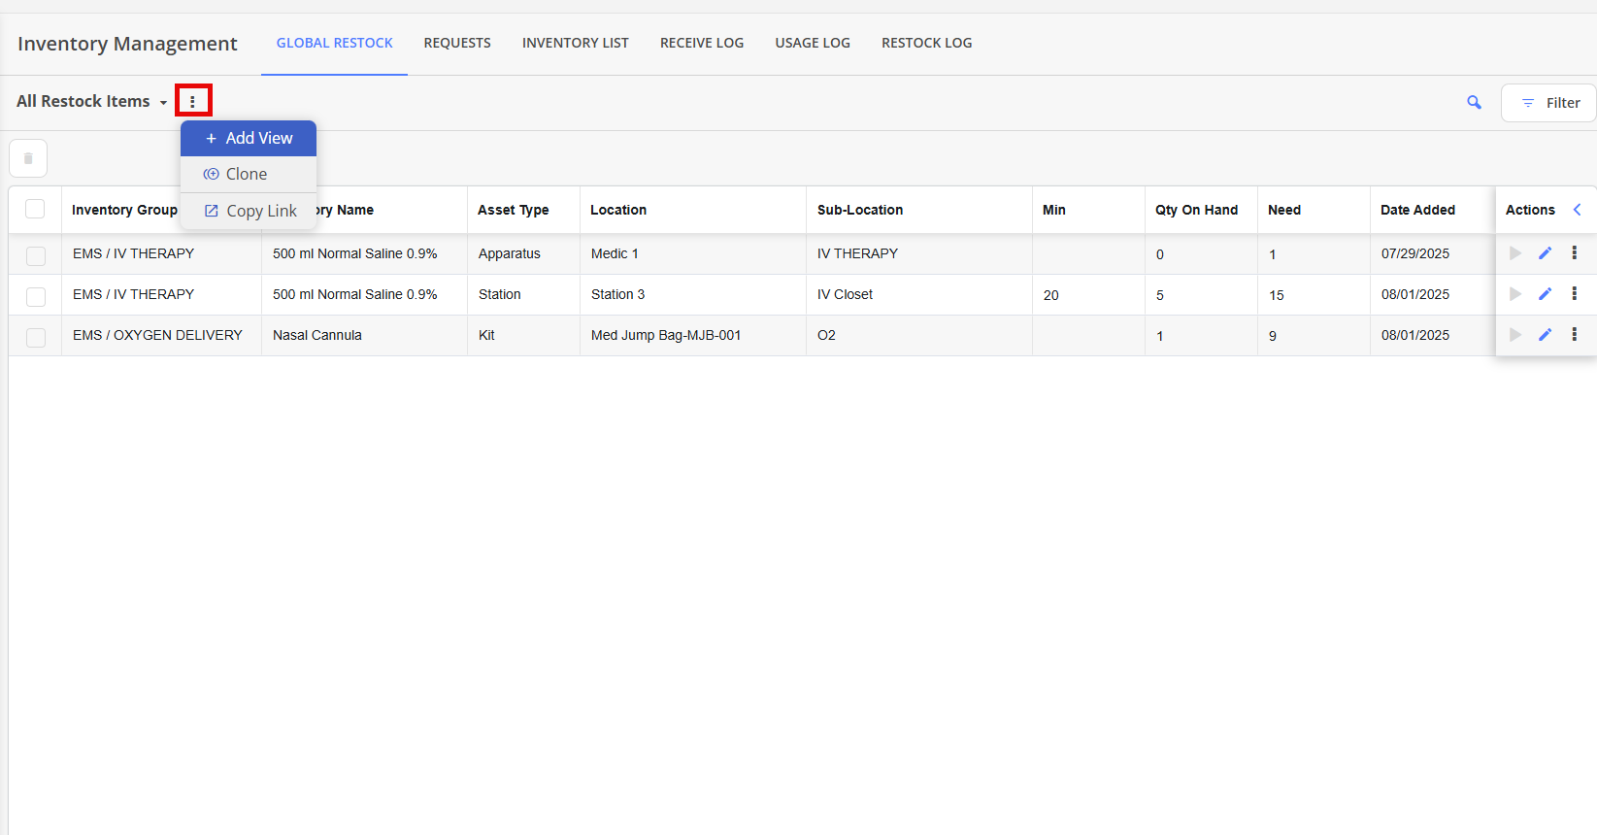Sort by the Qty On Hand column header
The height and width of the screenshot is (835, 1597).
click(1197, 210)
